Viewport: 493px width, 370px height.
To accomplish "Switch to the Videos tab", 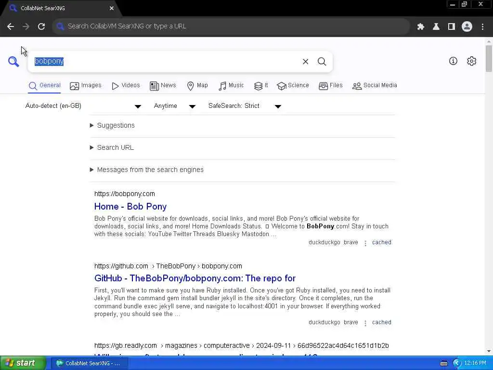I will [x=126, y=86].
